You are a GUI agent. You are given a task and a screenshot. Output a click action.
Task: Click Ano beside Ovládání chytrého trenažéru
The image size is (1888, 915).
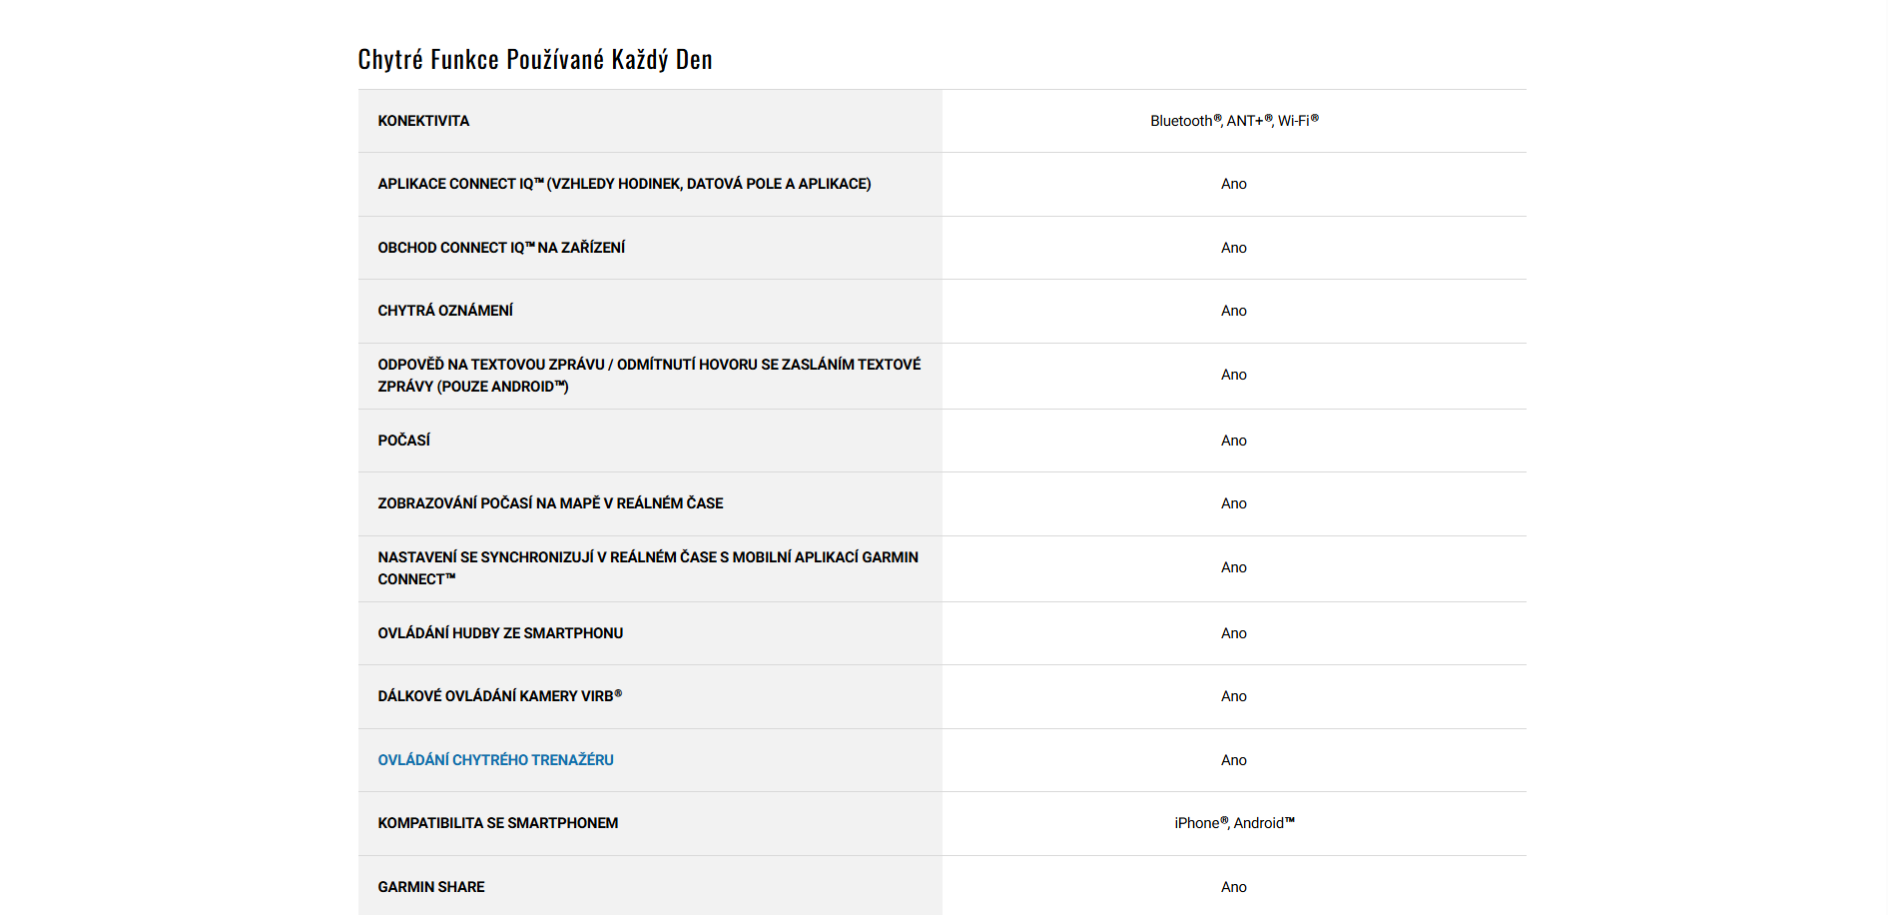[x=1234, y=760]
